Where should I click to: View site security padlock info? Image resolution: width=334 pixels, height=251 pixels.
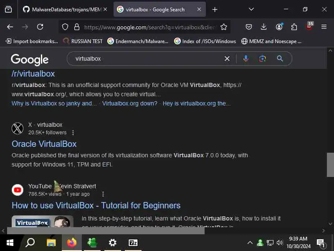77,27
